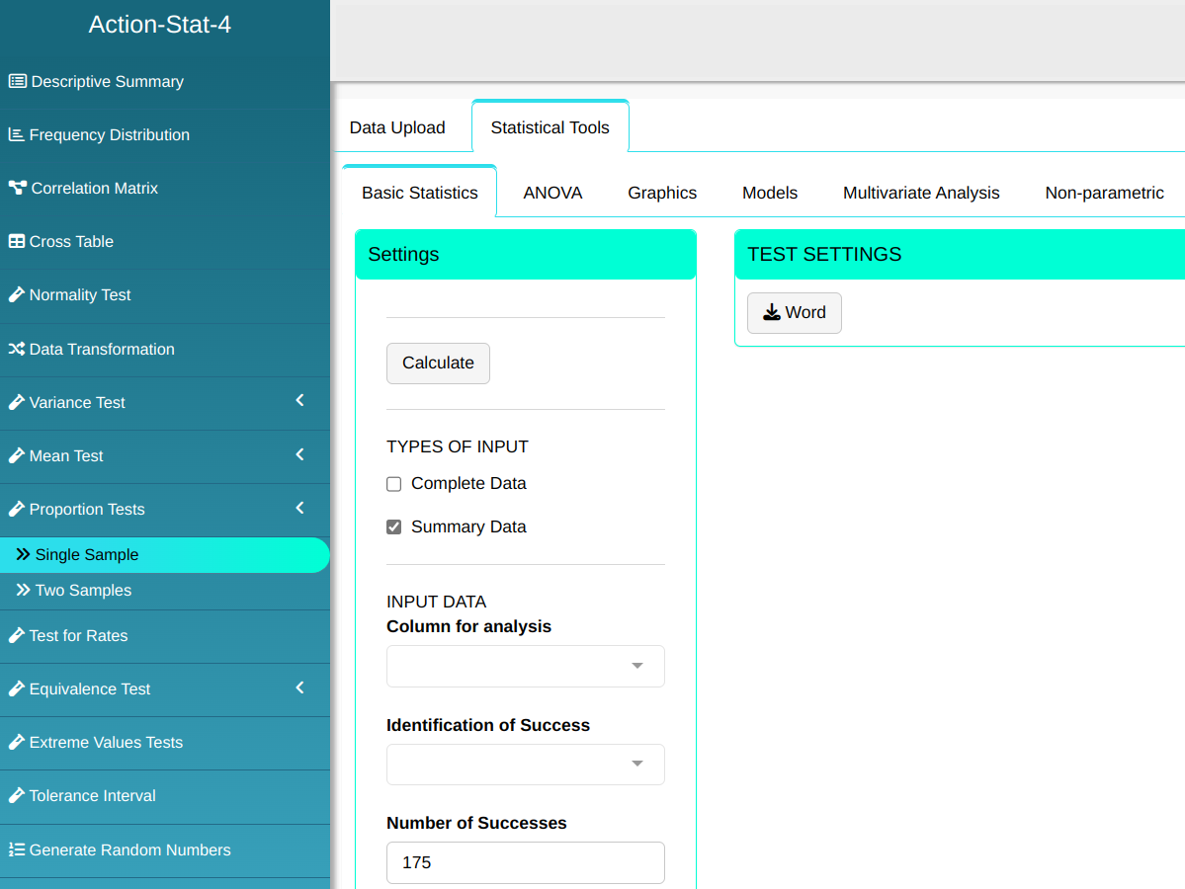Uncheck the Summary Data checkbox
Screen dimensions: 1185x889
point(394,527)
